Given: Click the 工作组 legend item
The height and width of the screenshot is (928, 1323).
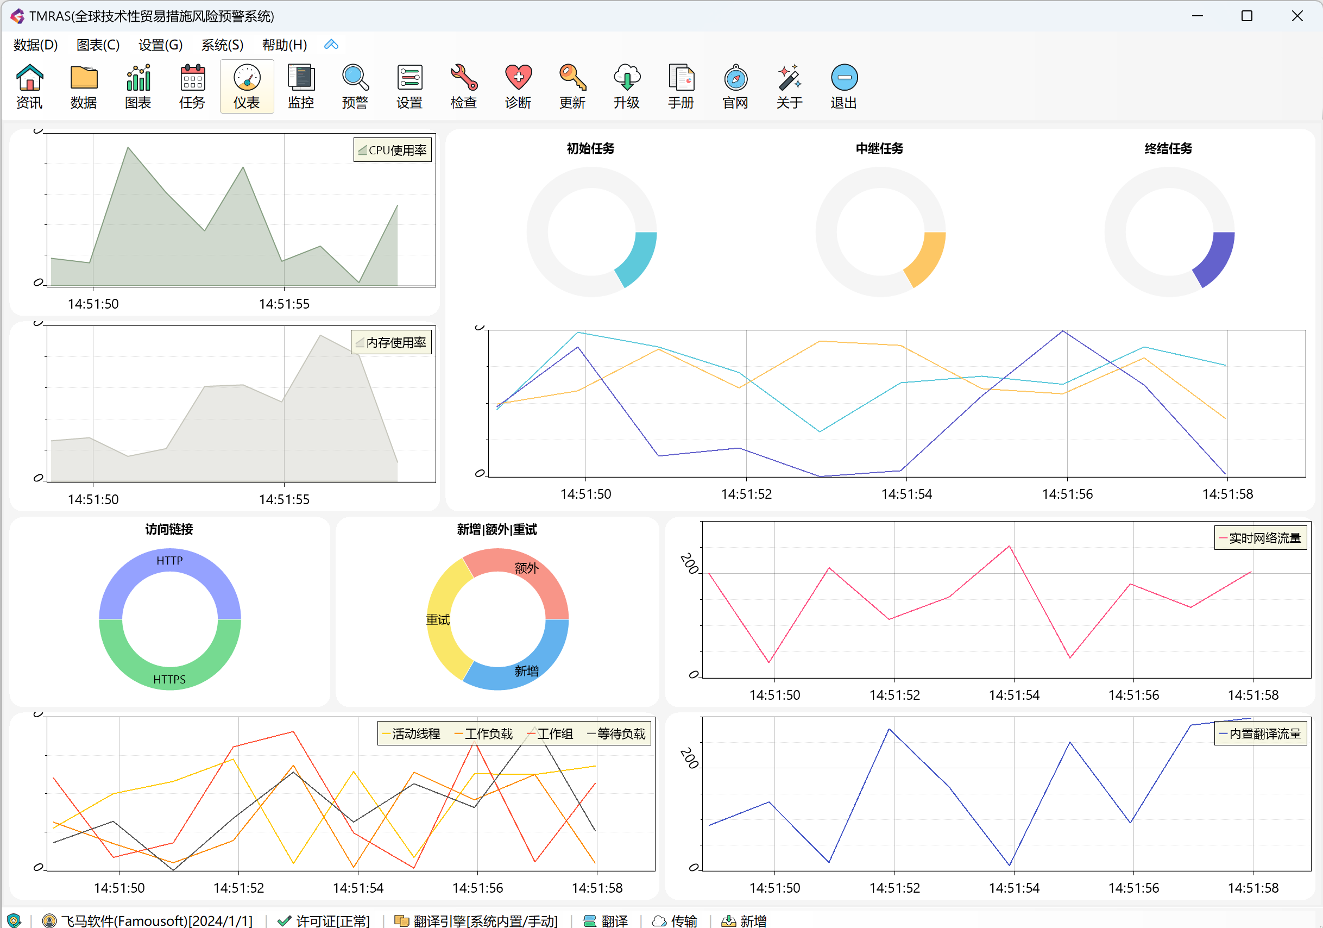Looking at the screenshot, I should pyautogui.click(x=550, y=733).
